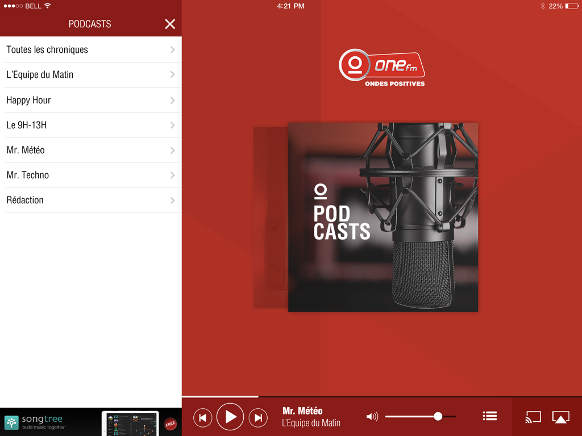The image size is (582, 436).
Task: Open Toutes les chroniques
Action: coord(91,50)
